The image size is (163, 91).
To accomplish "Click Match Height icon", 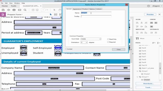I will click(x=137, y=33).
